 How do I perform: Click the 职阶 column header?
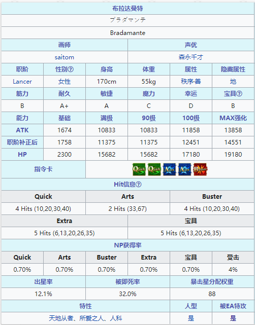(22, 69)
